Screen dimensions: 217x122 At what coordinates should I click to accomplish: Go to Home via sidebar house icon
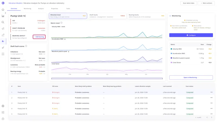click(3, 9)
